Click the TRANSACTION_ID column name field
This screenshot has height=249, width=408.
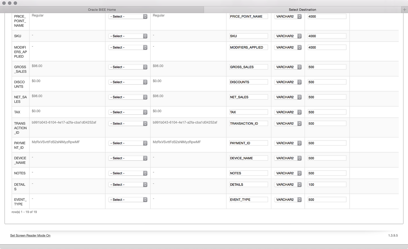(x=248, y=124)
